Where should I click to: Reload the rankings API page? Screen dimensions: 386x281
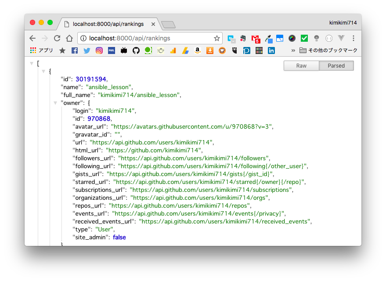[x=57, y=38]
